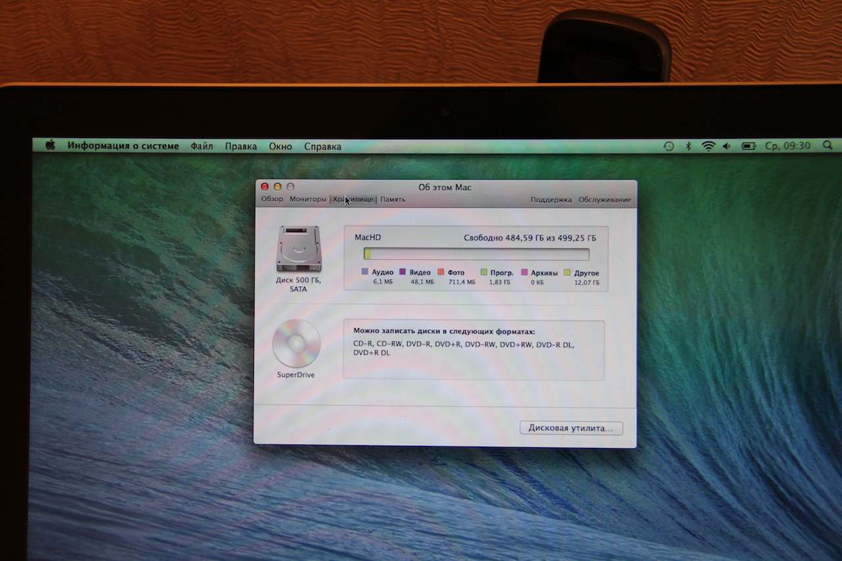Click the Об этом Mac window title
This screenshot has width=842, height=561.
445,187
